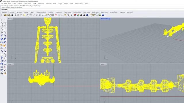Open the Right viewport dropdown arrow

point(106,64)
